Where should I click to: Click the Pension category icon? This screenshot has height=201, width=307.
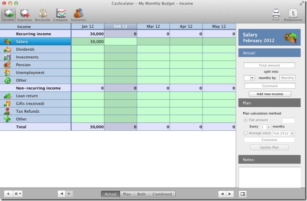coord(7,65)
